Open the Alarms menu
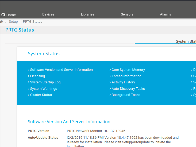The width and height of the screenshot is (196, 147). [x=165, y=14]
